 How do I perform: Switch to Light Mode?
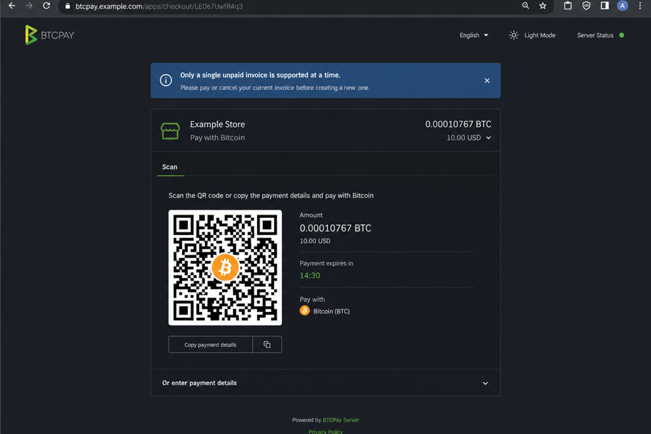[532, 35]
